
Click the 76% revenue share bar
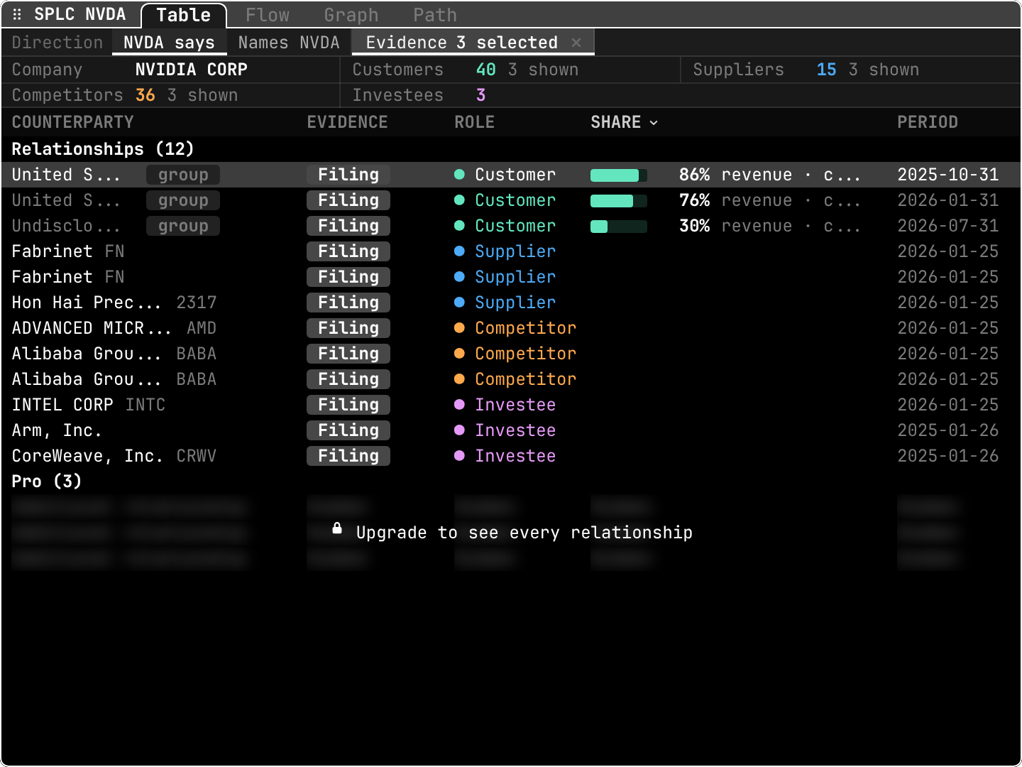point(619,200)
